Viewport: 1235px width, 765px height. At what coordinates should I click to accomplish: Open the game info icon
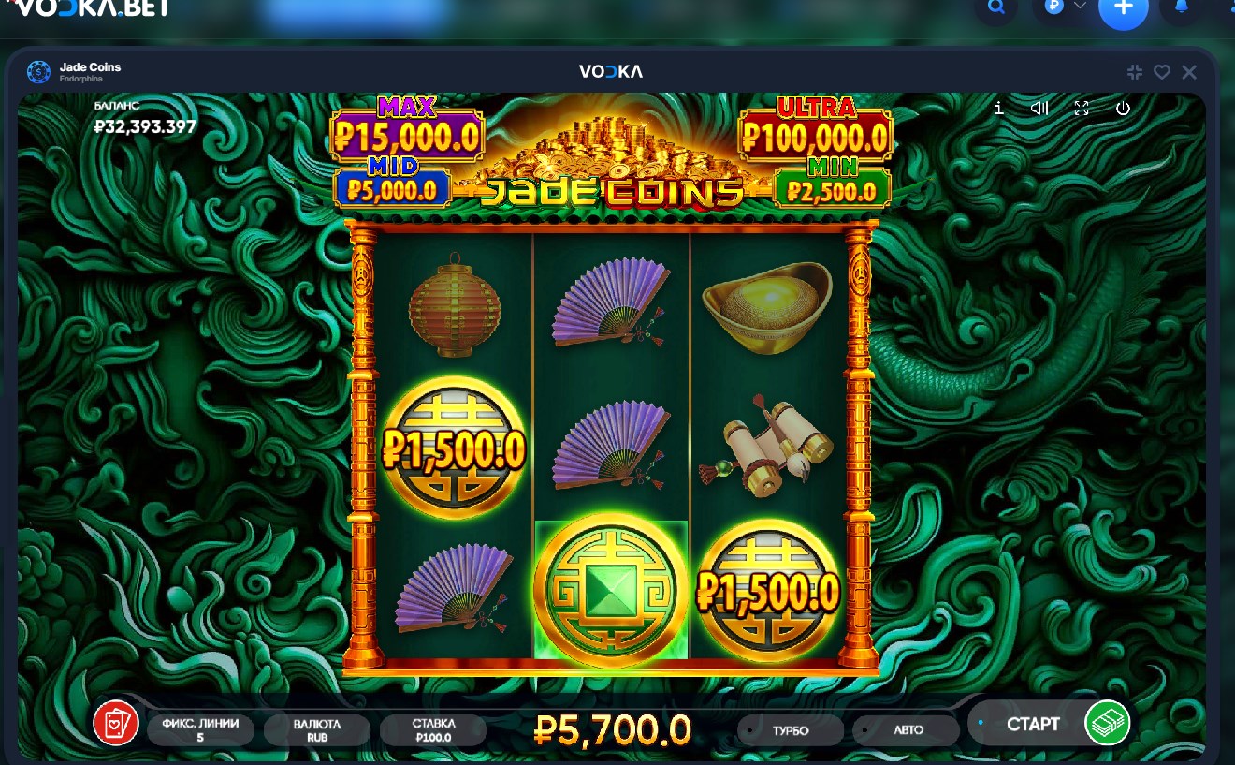click(x=998, y=108)
